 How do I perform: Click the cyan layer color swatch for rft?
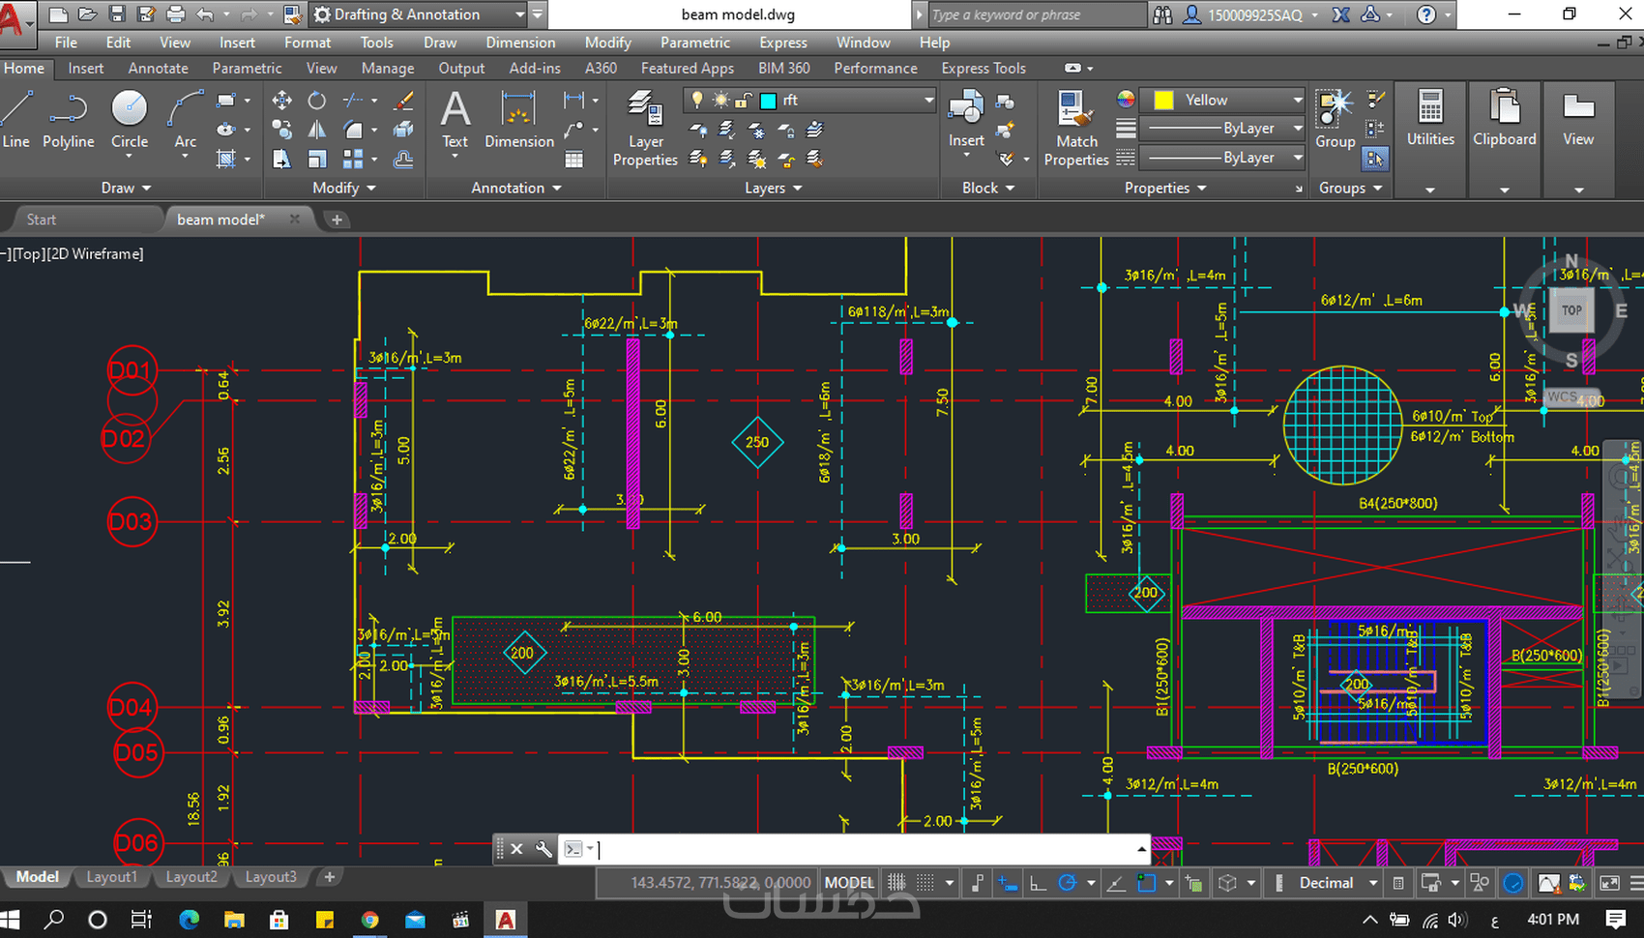coord(768,101)
